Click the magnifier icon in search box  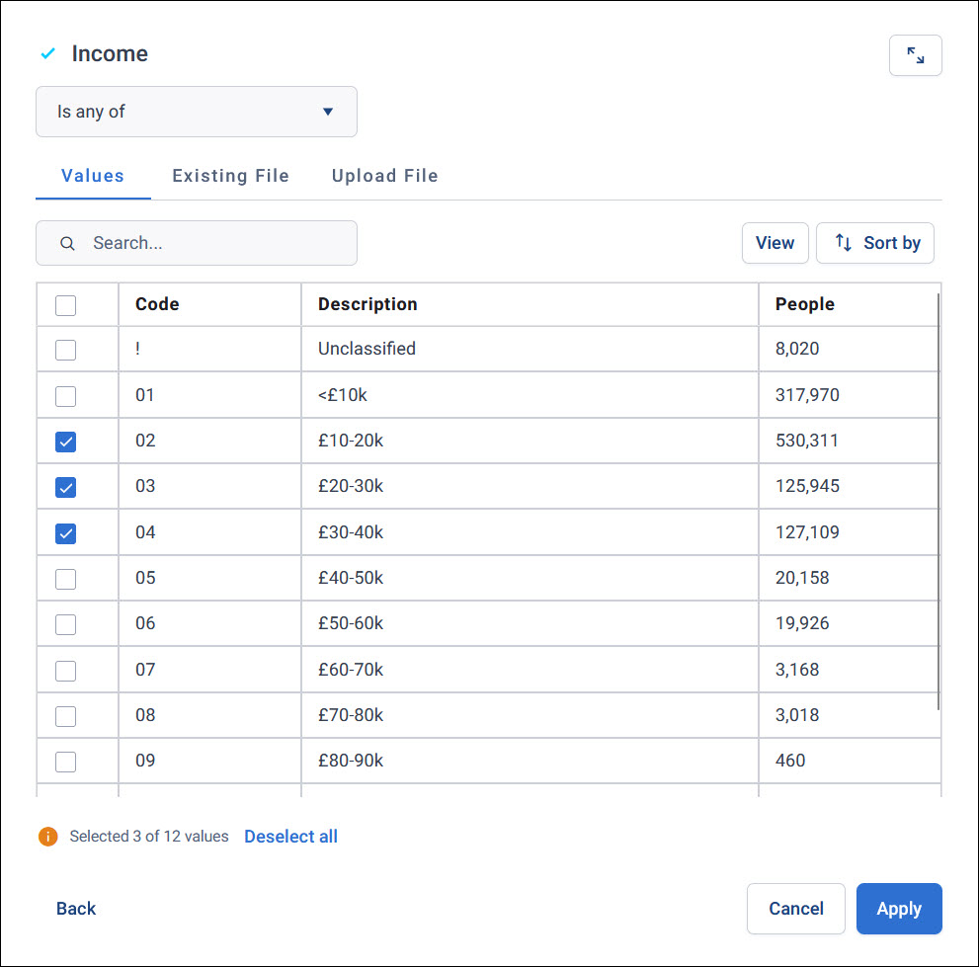[67, 243]
